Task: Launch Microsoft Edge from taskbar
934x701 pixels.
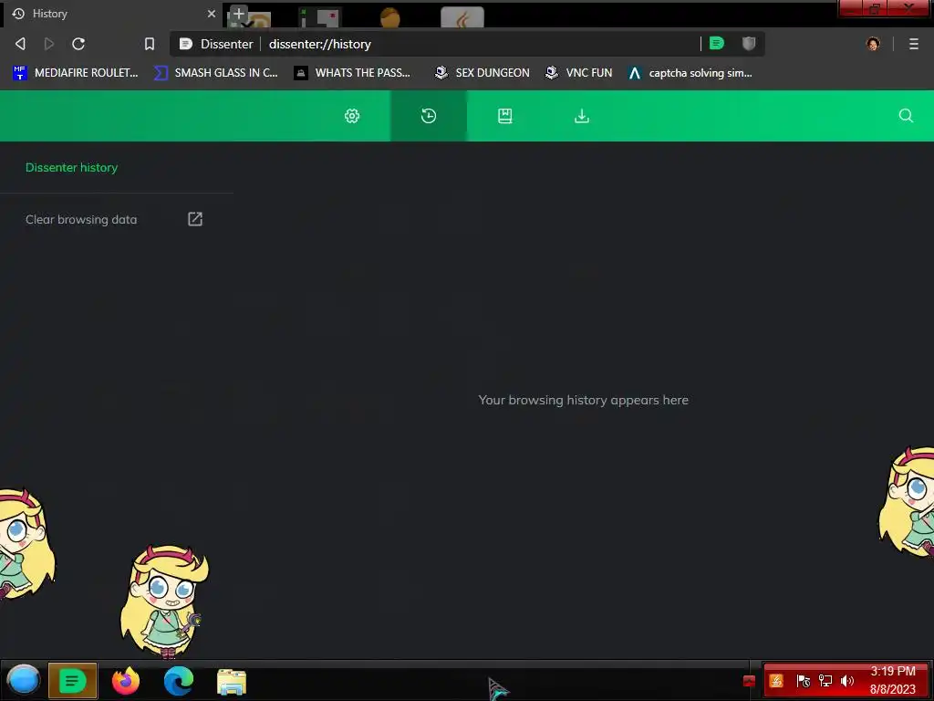Action: tap(178, 680)
